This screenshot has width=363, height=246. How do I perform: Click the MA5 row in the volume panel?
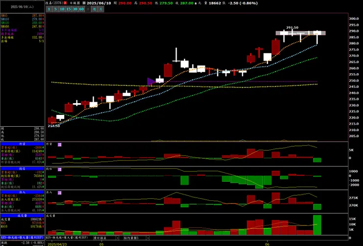[x=22, y=223]
